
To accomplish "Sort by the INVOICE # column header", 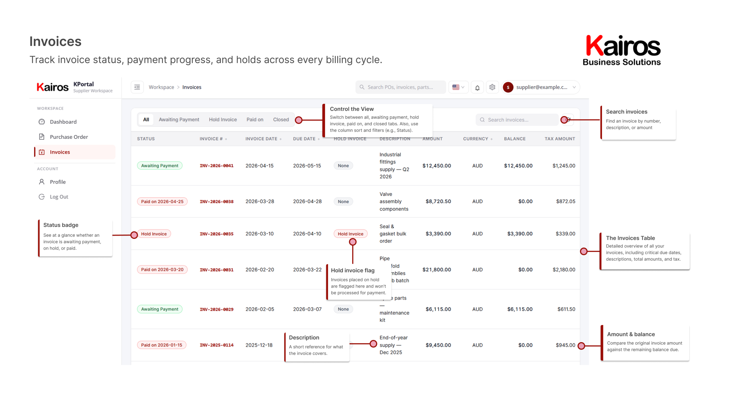I will (x=213, y=139).
